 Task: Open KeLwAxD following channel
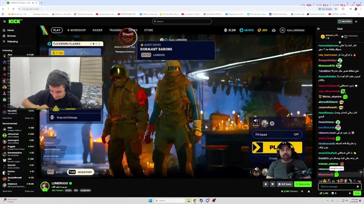18,112
